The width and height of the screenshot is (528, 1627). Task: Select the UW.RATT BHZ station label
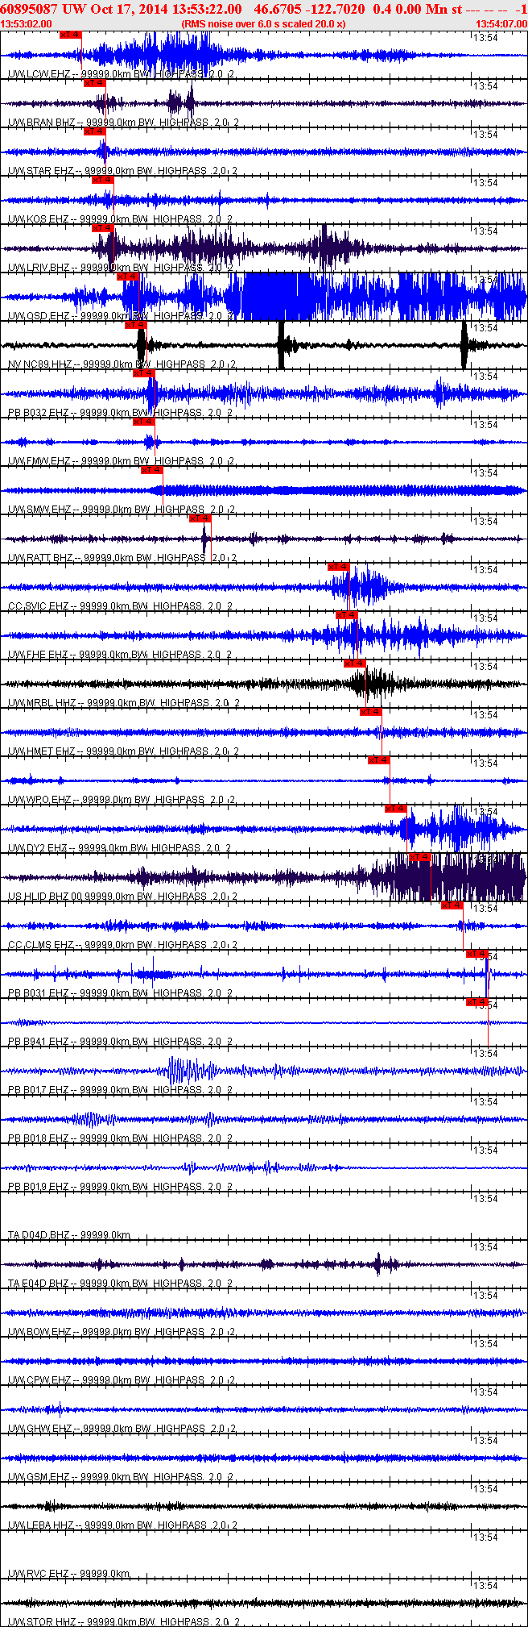click(41, 558)
